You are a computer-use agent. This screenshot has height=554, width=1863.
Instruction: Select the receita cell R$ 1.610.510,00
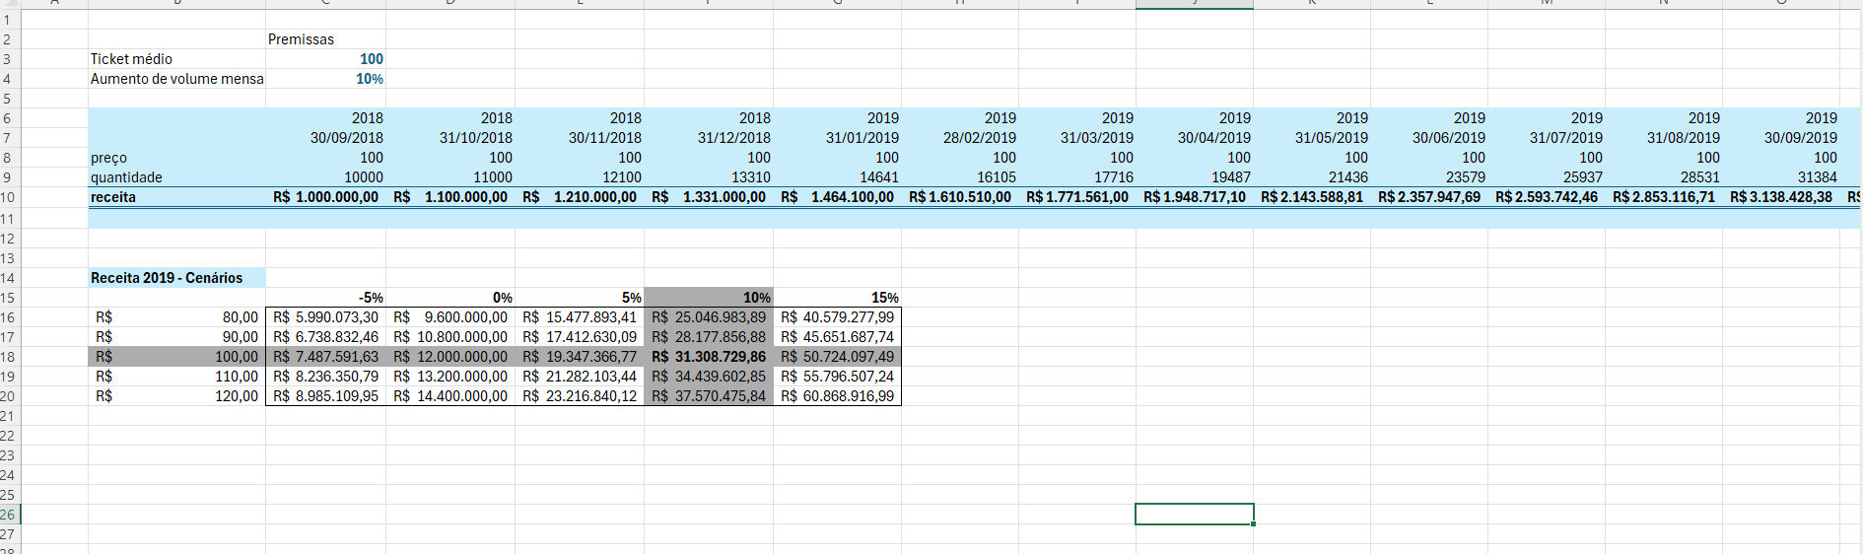click(x=960, y=197)
